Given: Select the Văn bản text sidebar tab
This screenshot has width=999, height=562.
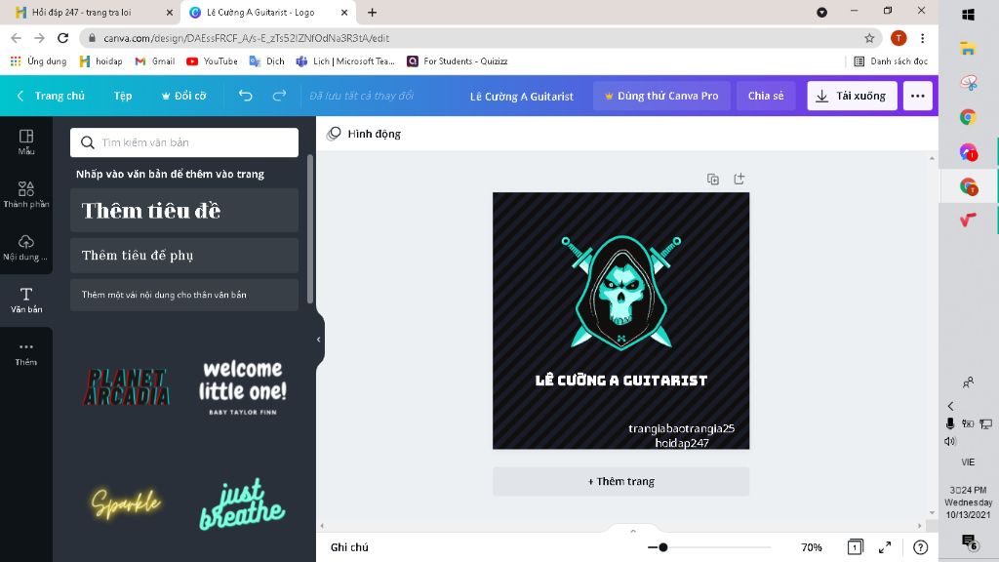Looking at the screenshot, I should (x=26, y=301).
